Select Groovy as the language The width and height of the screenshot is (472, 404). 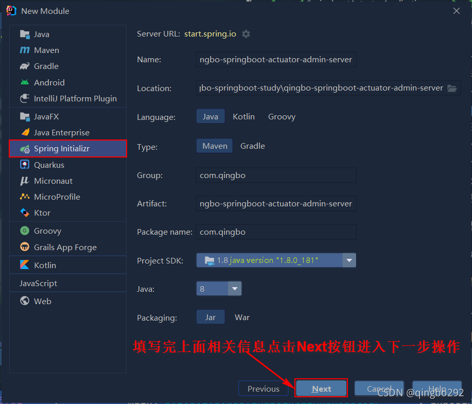click(282, 116)
